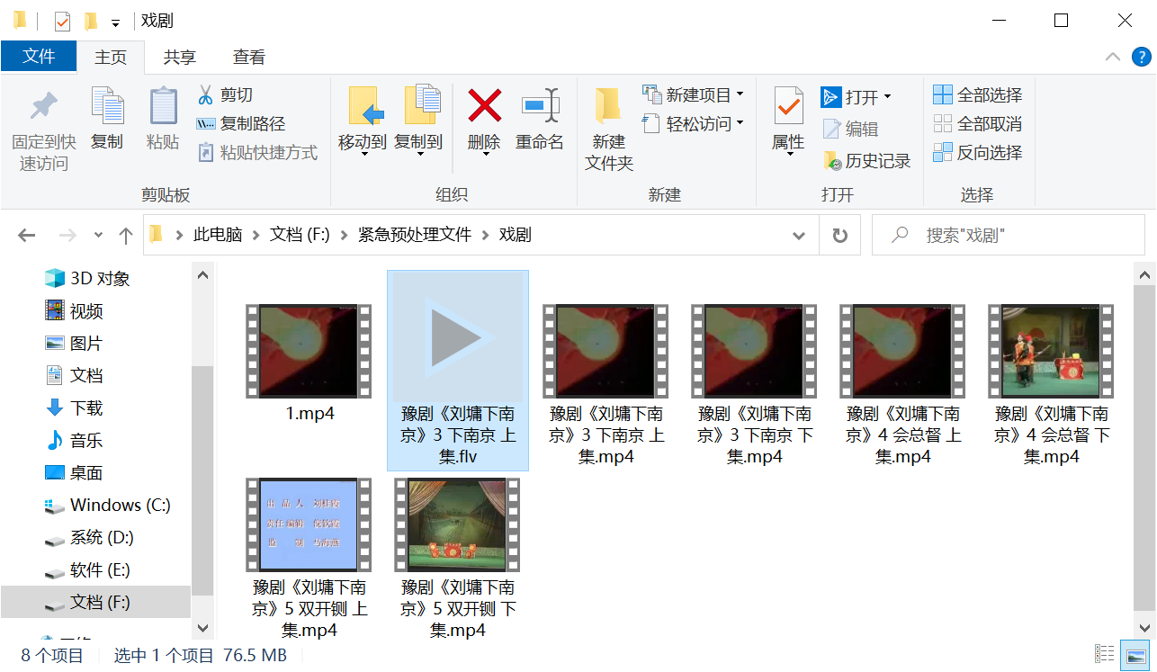This screenshot has width=1157, height=672.
Task: Click Select none in ribbon
Action: tap(978, 123)
